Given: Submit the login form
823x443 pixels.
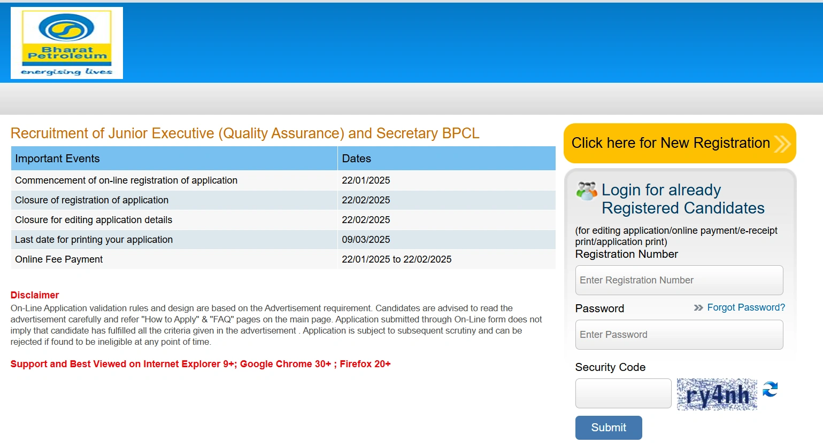Looking at the screenshot, I should [x=609, y=428].
